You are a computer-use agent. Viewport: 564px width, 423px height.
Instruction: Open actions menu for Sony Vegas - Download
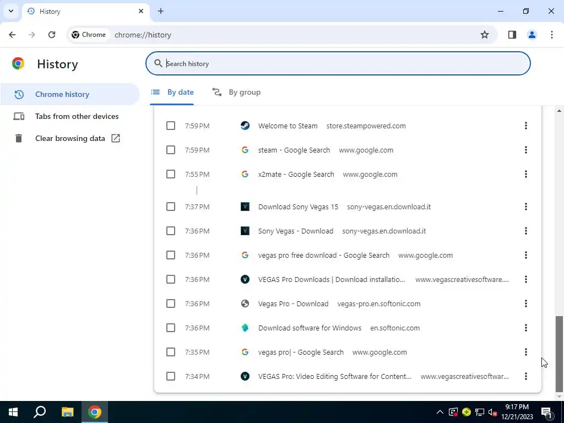click(525, 231)
